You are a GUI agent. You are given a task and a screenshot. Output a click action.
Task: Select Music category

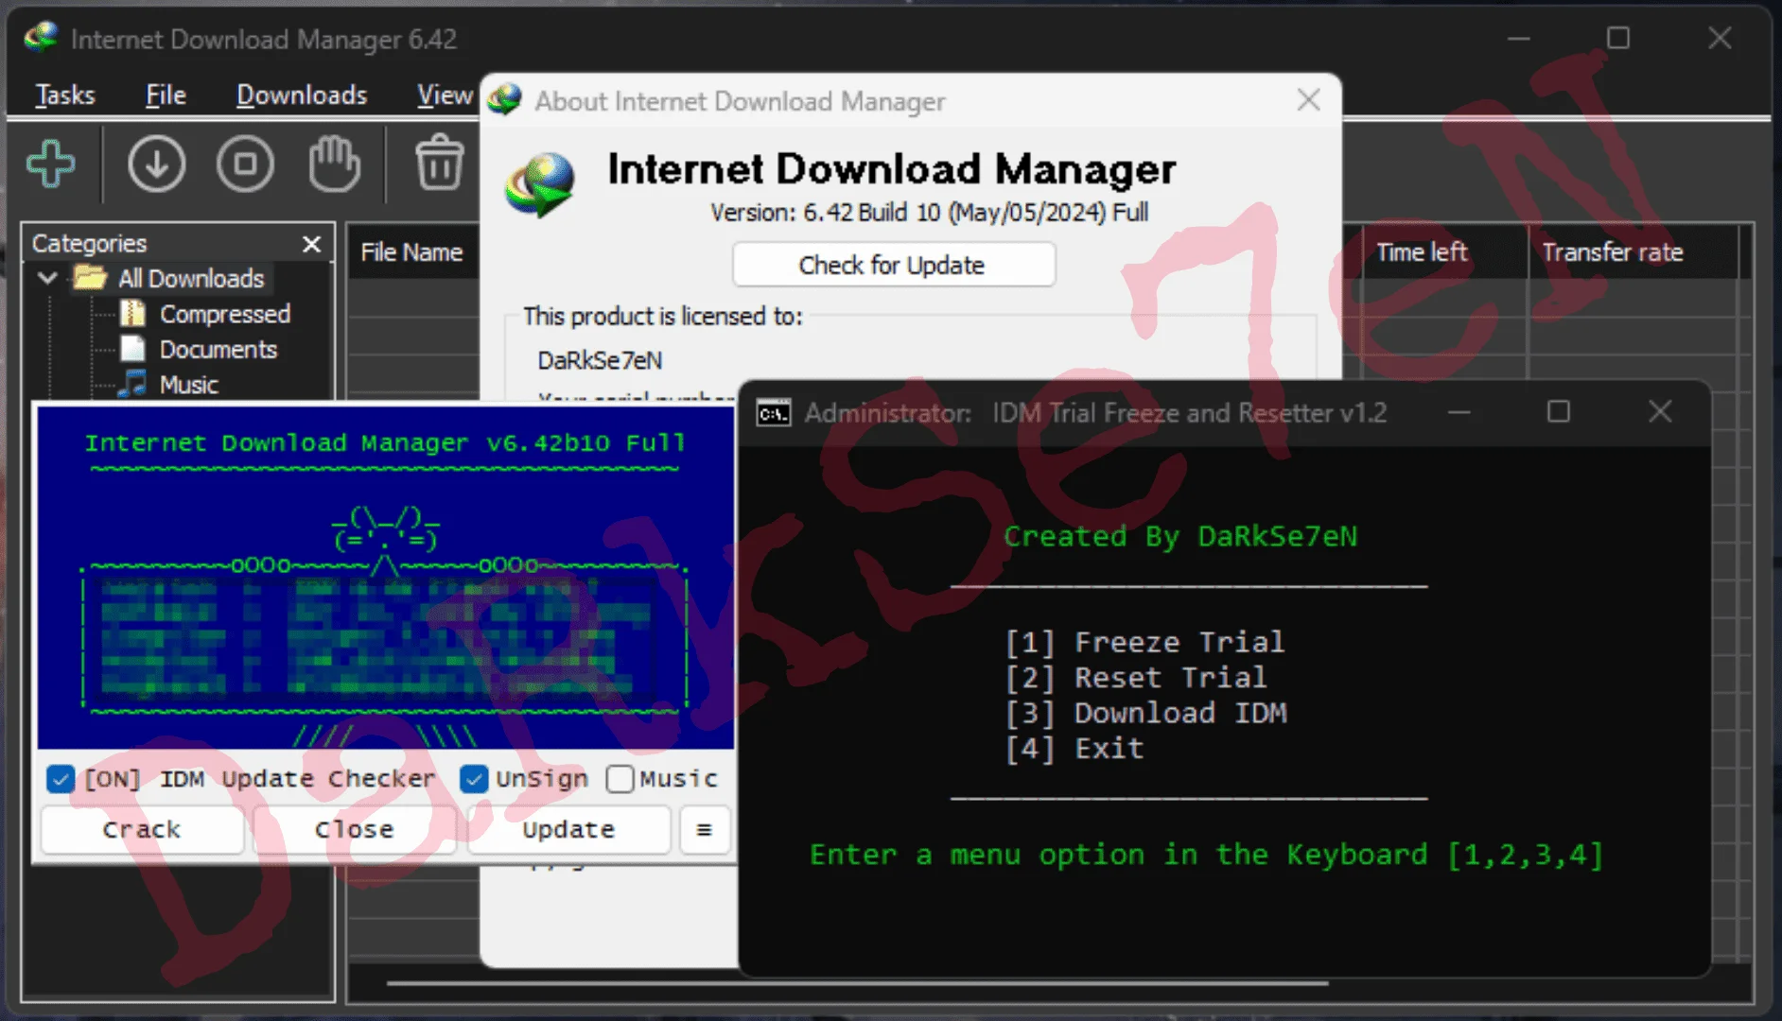click(x=189, y=385)
